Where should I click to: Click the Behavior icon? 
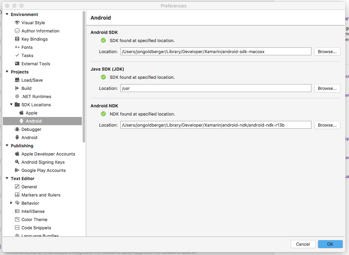click(17, 203)
